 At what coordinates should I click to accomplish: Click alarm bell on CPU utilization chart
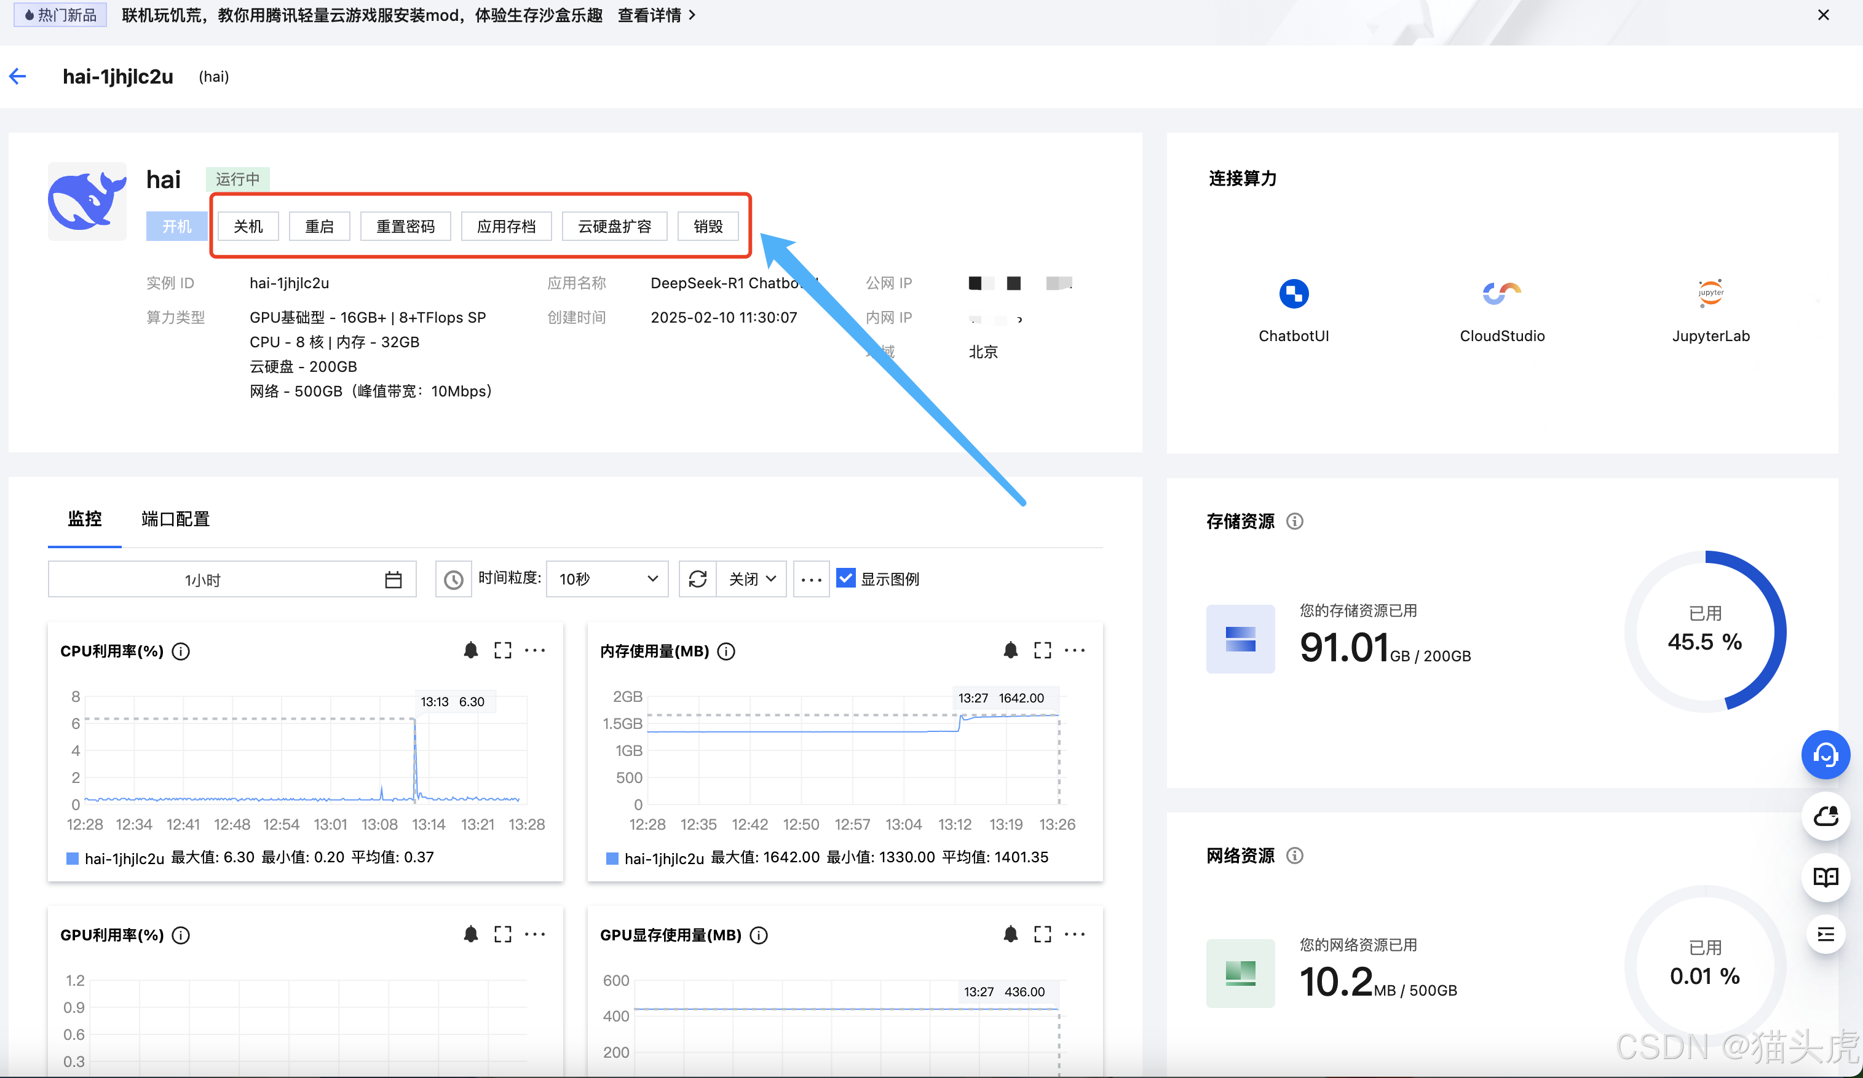470,650
